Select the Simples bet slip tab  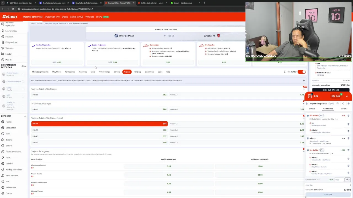312,109
